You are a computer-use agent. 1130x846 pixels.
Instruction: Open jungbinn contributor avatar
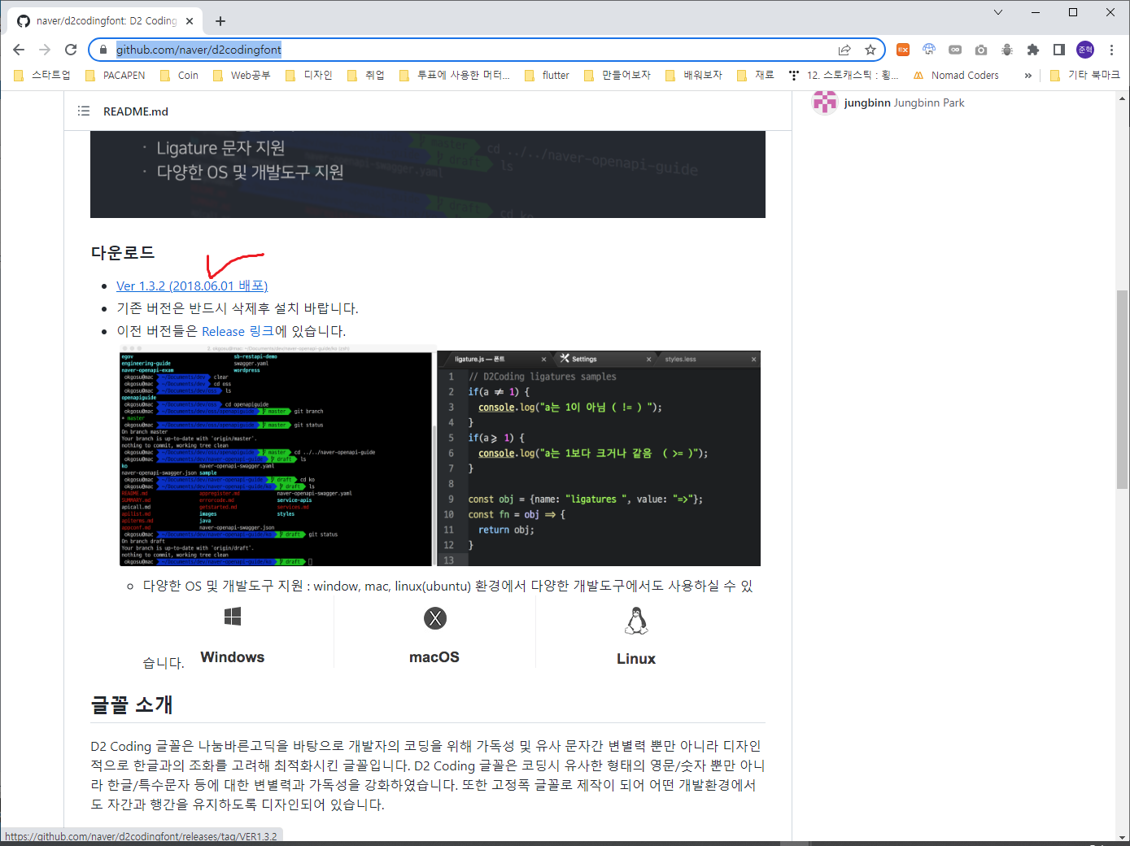[825, 103]
